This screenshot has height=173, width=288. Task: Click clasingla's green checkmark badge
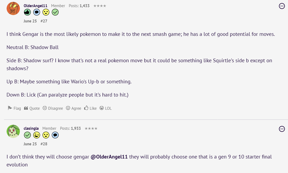pos(27,135)
